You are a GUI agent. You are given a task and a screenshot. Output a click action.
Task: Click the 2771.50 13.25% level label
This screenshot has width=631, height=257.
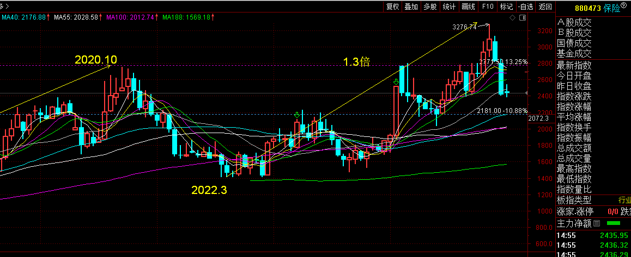tap(503, 61)
